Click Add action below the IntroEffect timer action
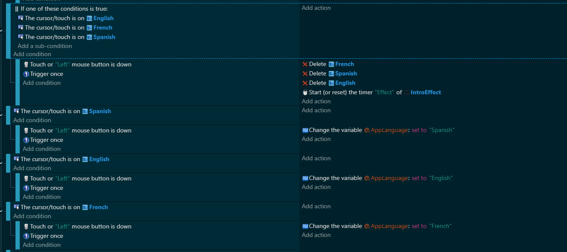567x252 pixels. pos(316,102)
